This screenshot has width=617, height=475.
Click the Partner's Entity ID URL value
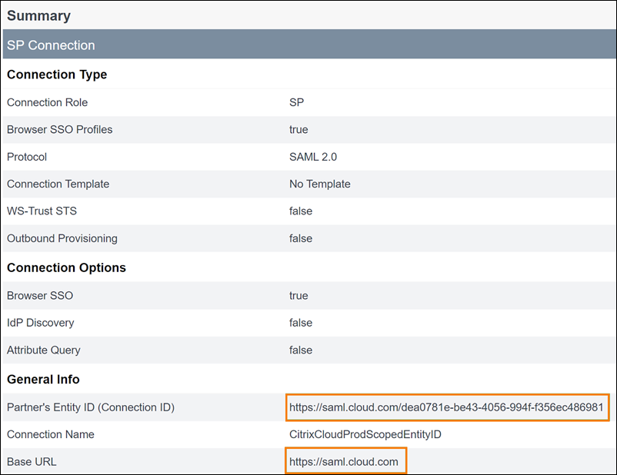[x=446, y=407]
